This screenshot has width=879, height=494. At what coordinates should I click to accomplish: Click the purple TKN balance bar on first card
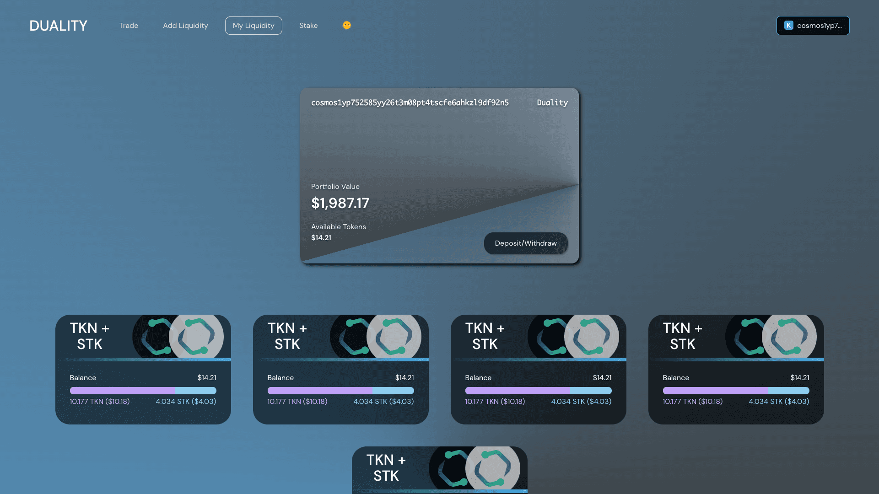[x=122, y=391]
